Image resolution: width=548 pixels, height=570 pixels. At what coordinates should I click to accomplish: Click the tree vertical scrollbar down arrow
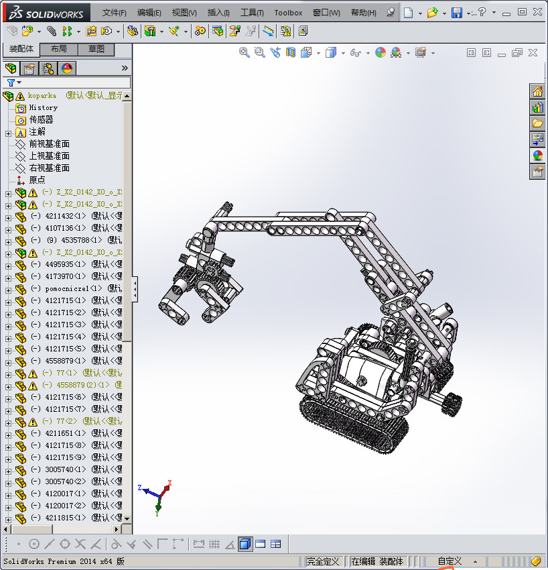[127, 518]
